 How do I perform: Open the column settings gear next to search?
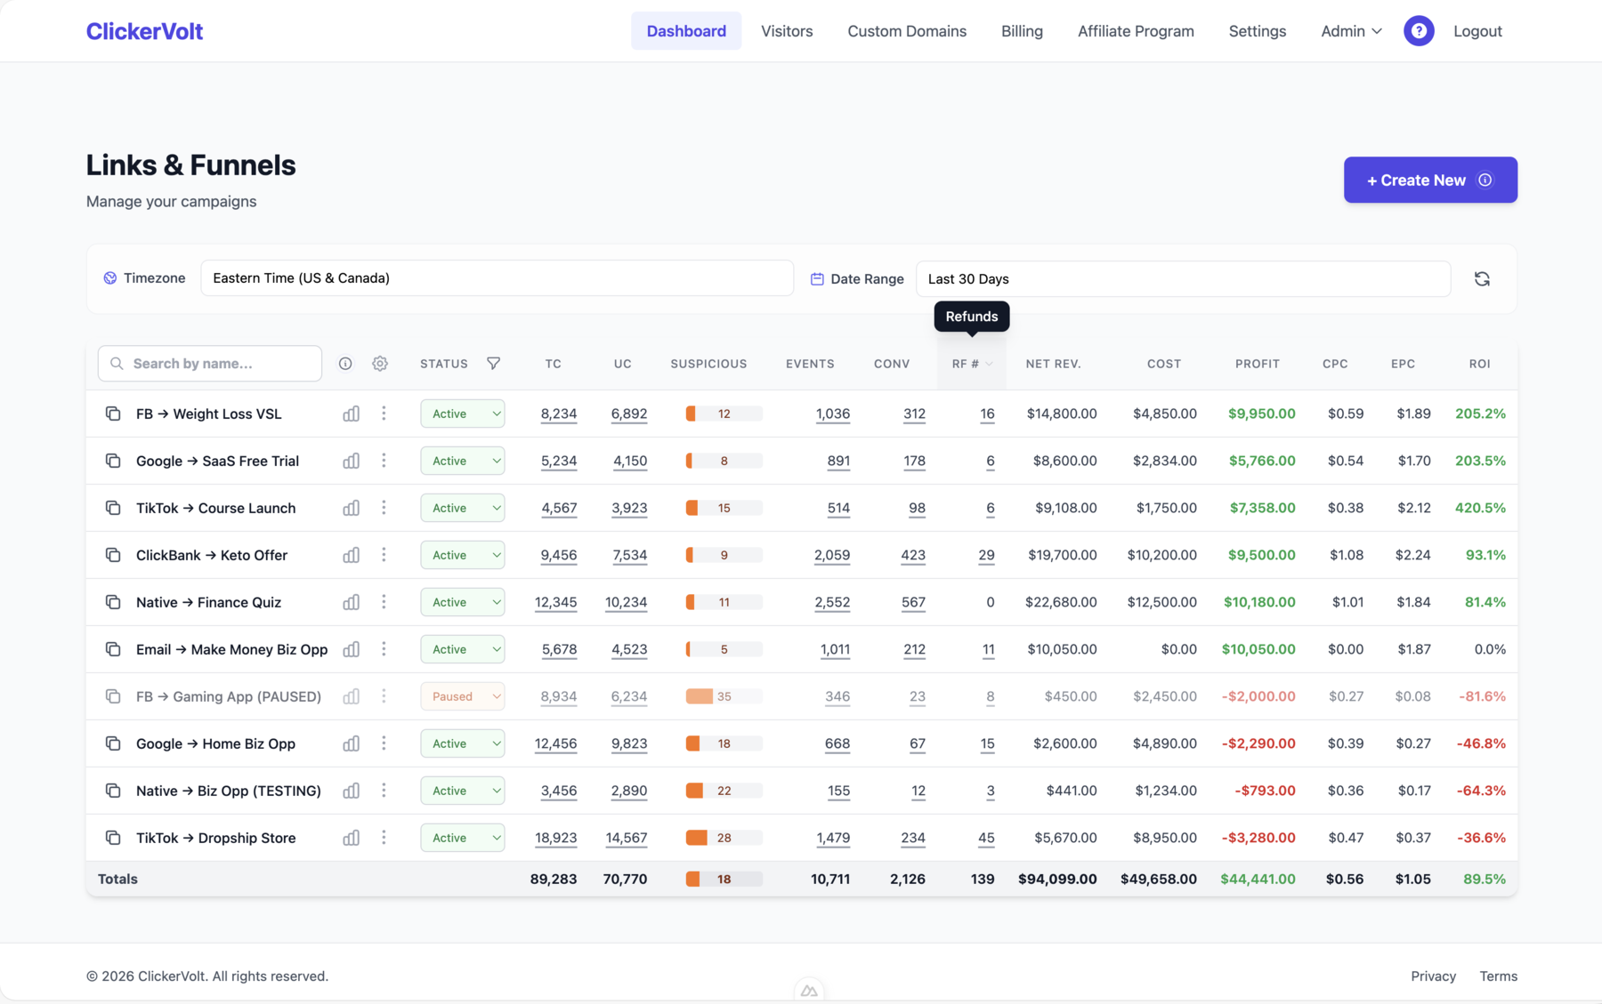(380, 363)
